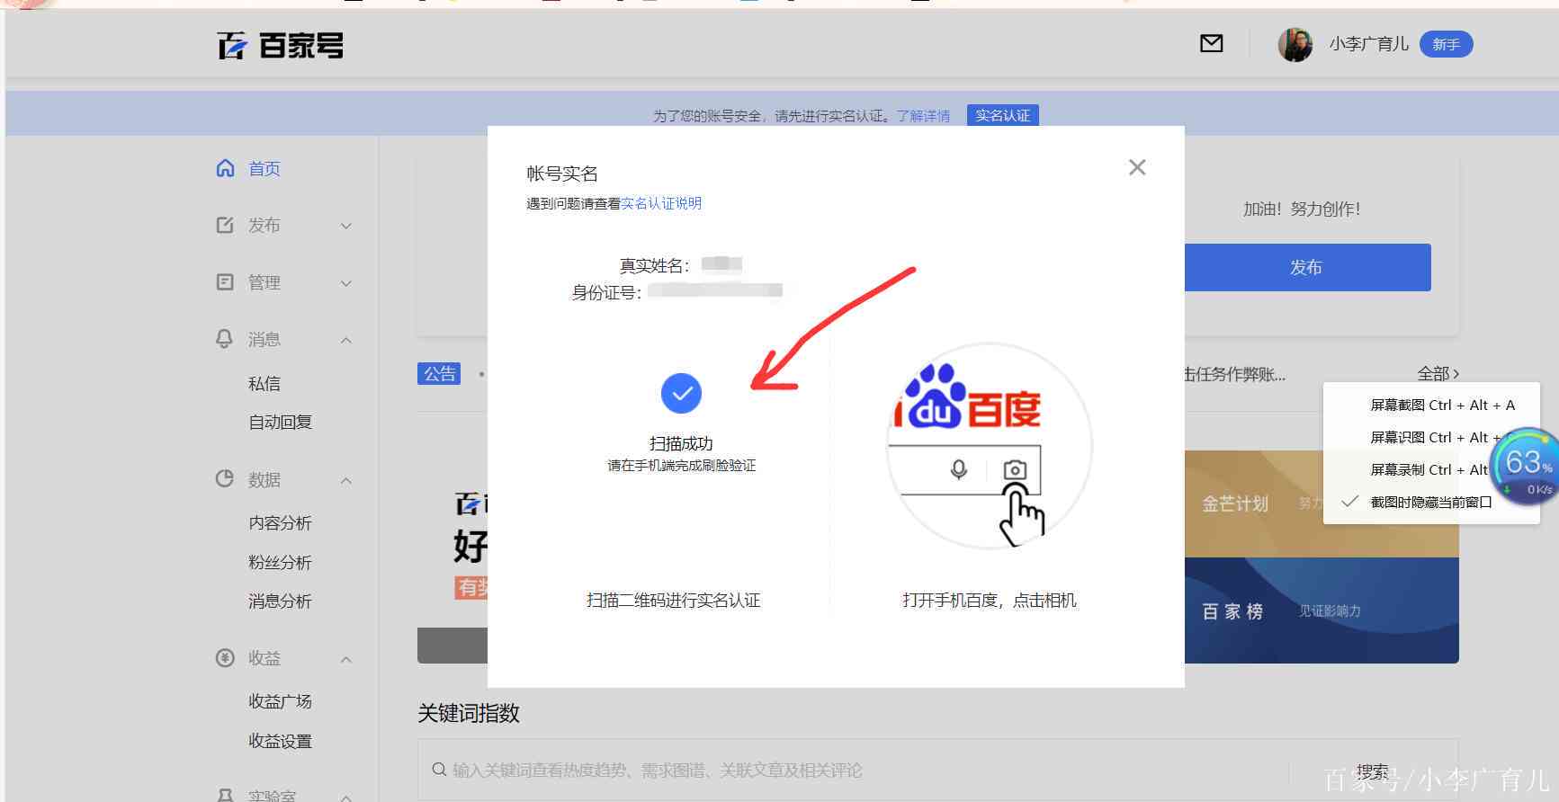The image size is (1559, 802).
Task: Close the 帐号实名 dialog
Action: pos(1137,167)
